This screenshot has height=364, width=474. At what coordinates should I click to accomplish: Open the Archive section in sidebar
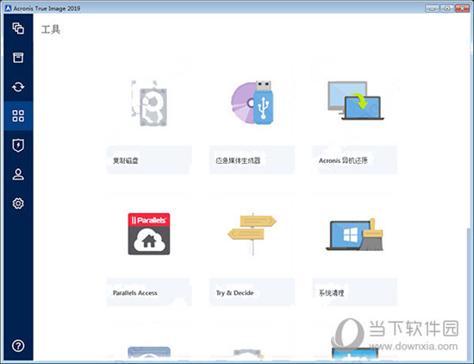pos(18,58)
